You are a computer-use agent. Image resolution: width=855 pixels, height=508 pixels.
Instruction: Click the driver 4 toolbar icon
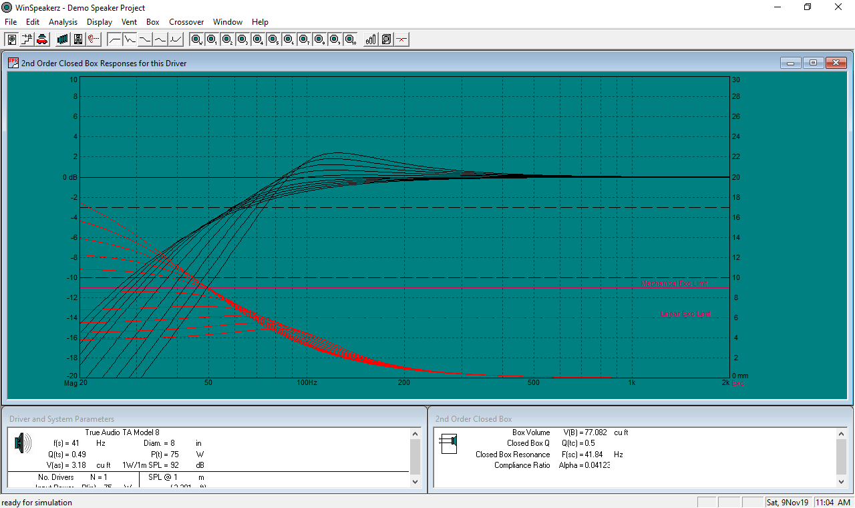[258, 39]
